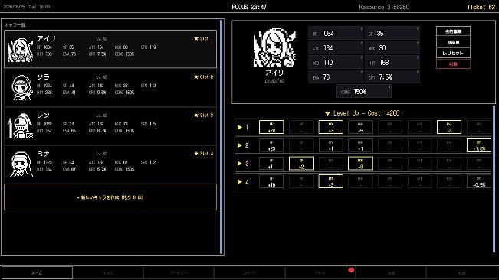Click the character list vertical scrollbar
The height and width of the screenshot is (280, 499).
222,136
